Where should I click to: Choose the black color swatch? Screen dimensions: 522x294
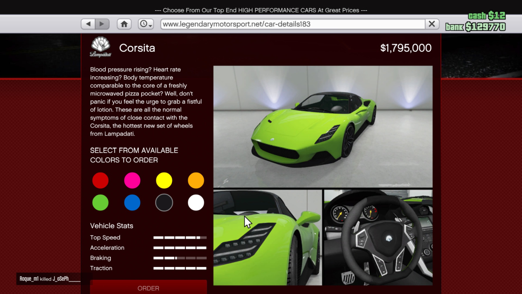pyautogui.click(x=164, y=203)
